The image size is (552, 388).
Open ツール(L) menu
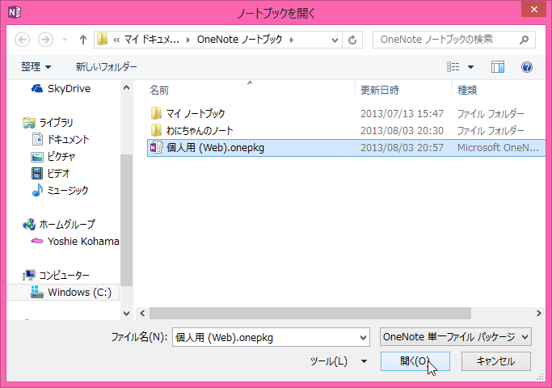click(338, 361)
